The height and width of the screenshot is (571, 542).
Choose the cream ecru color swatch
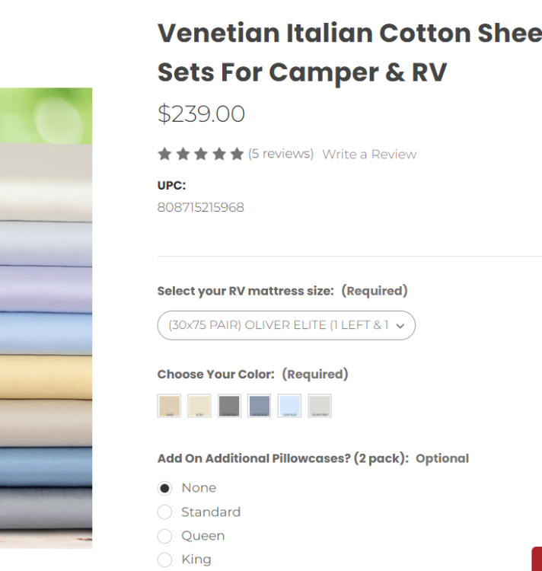[199, 406]
